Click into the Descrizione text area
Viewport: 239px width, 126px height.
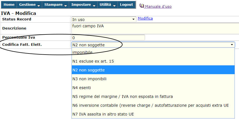coord(155,28)
